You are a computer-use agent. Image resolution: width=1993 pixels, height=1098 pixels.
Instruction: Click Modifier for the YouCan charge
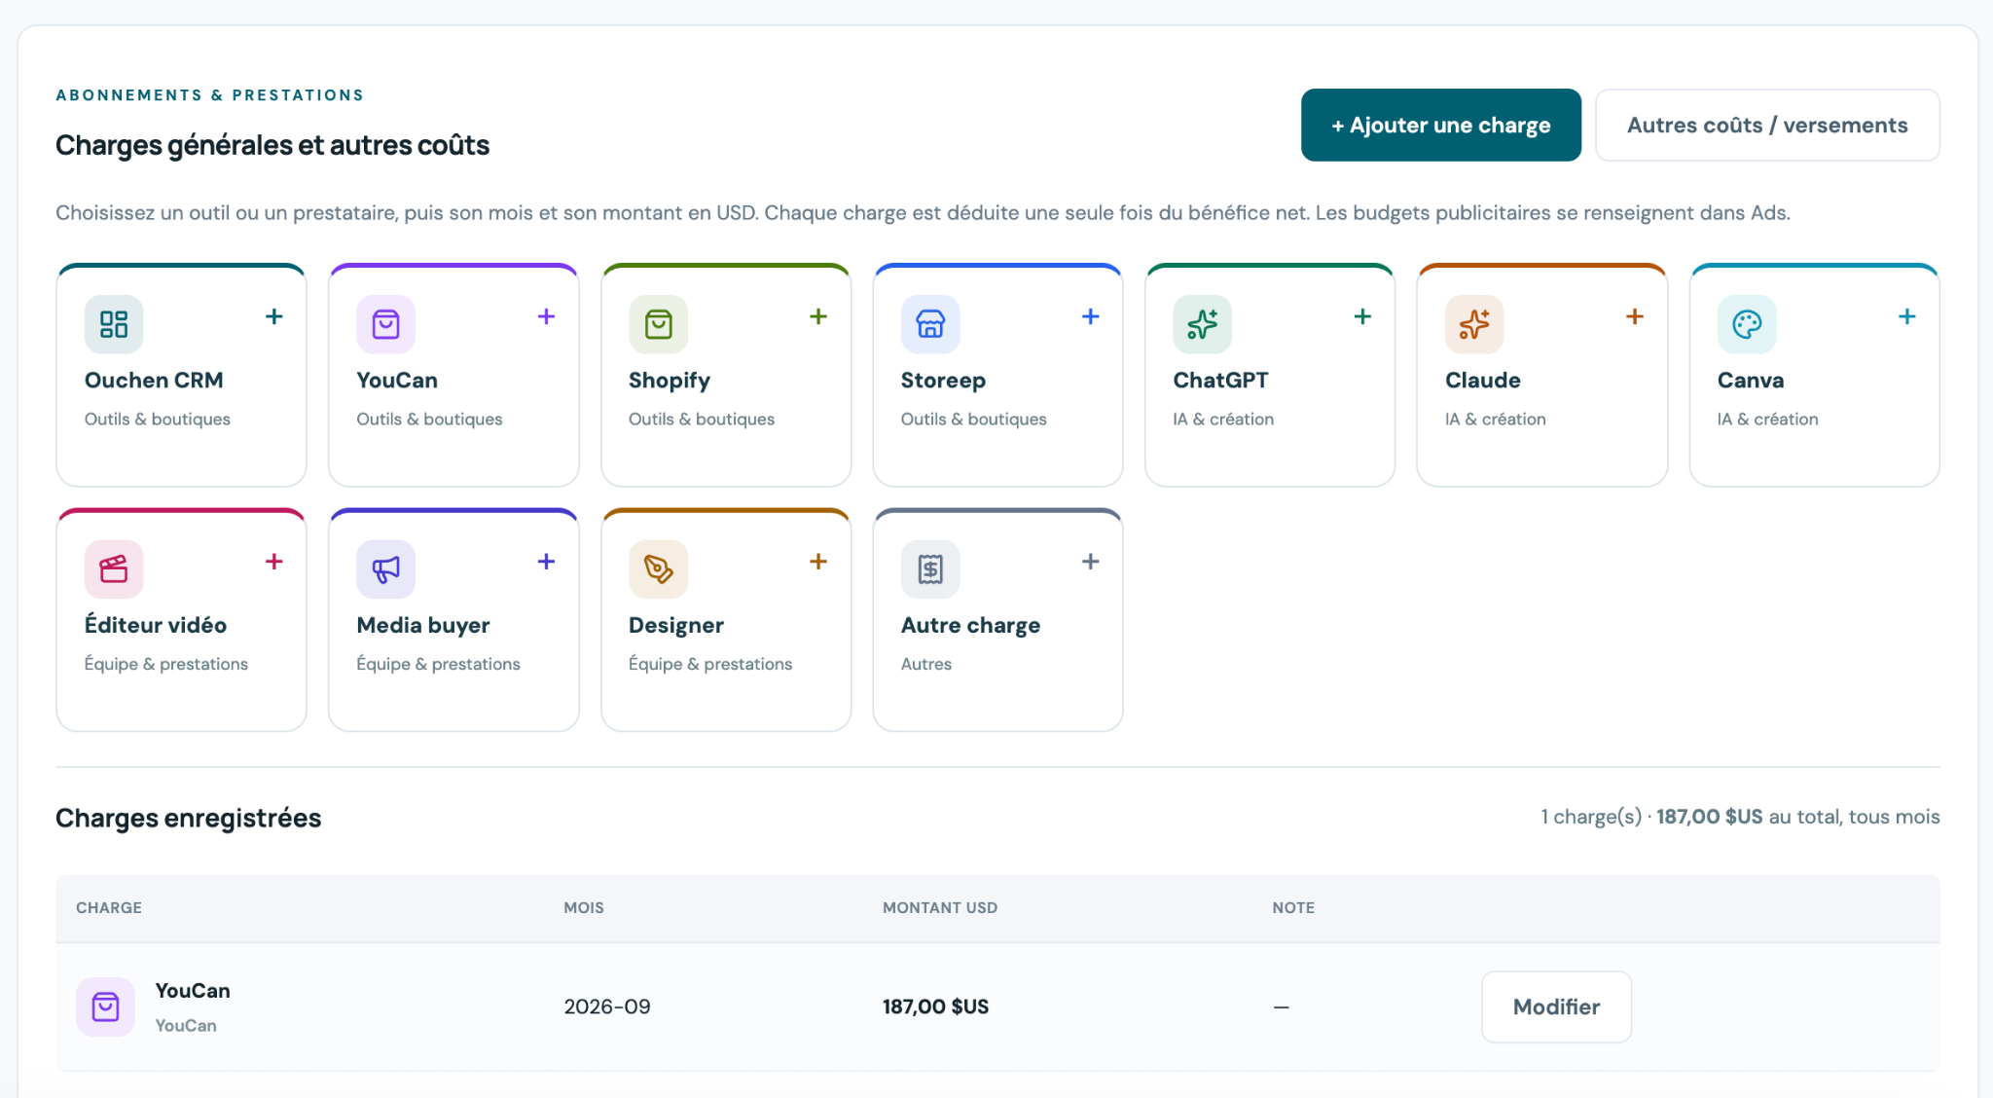(x=1556, y=1006)
